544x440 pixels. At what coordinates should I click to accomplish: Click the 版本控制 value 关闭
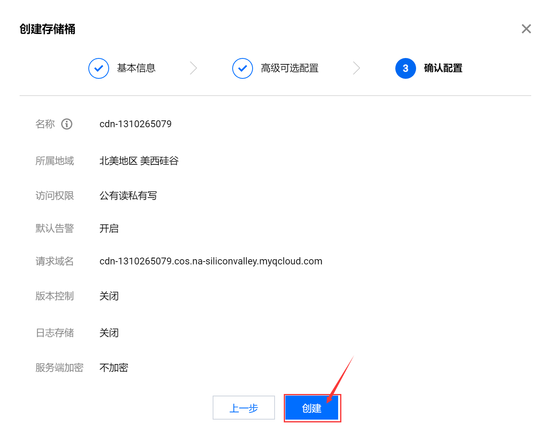pos(109,296)
